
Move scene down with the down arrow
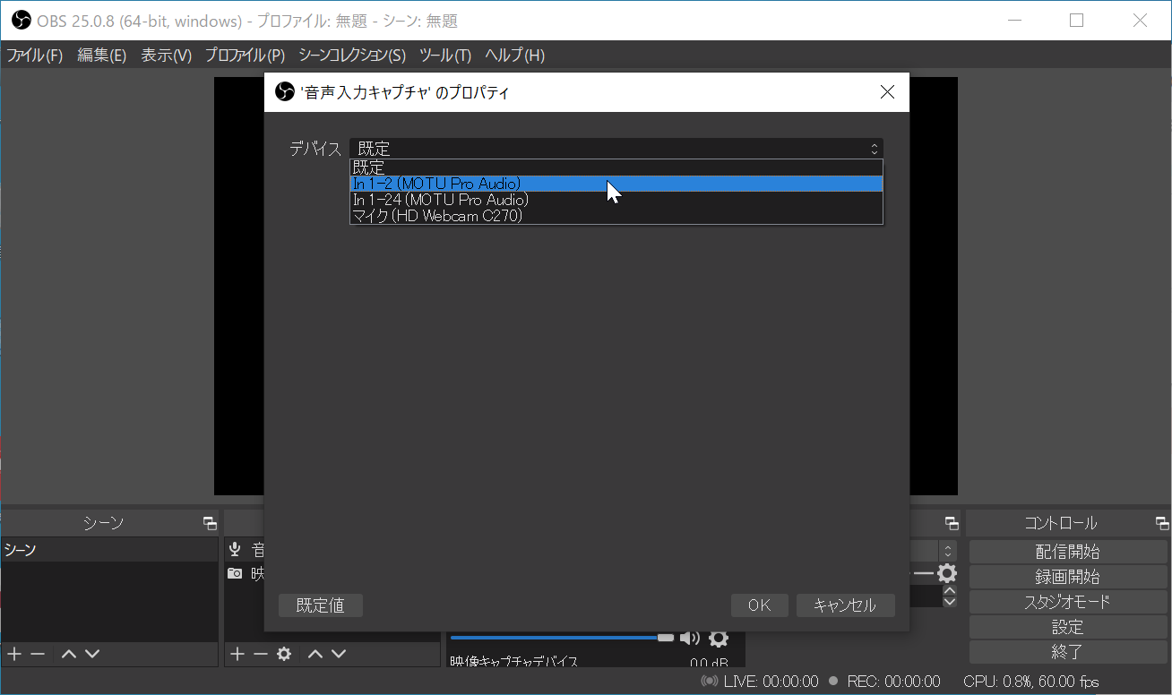[91, 654]
